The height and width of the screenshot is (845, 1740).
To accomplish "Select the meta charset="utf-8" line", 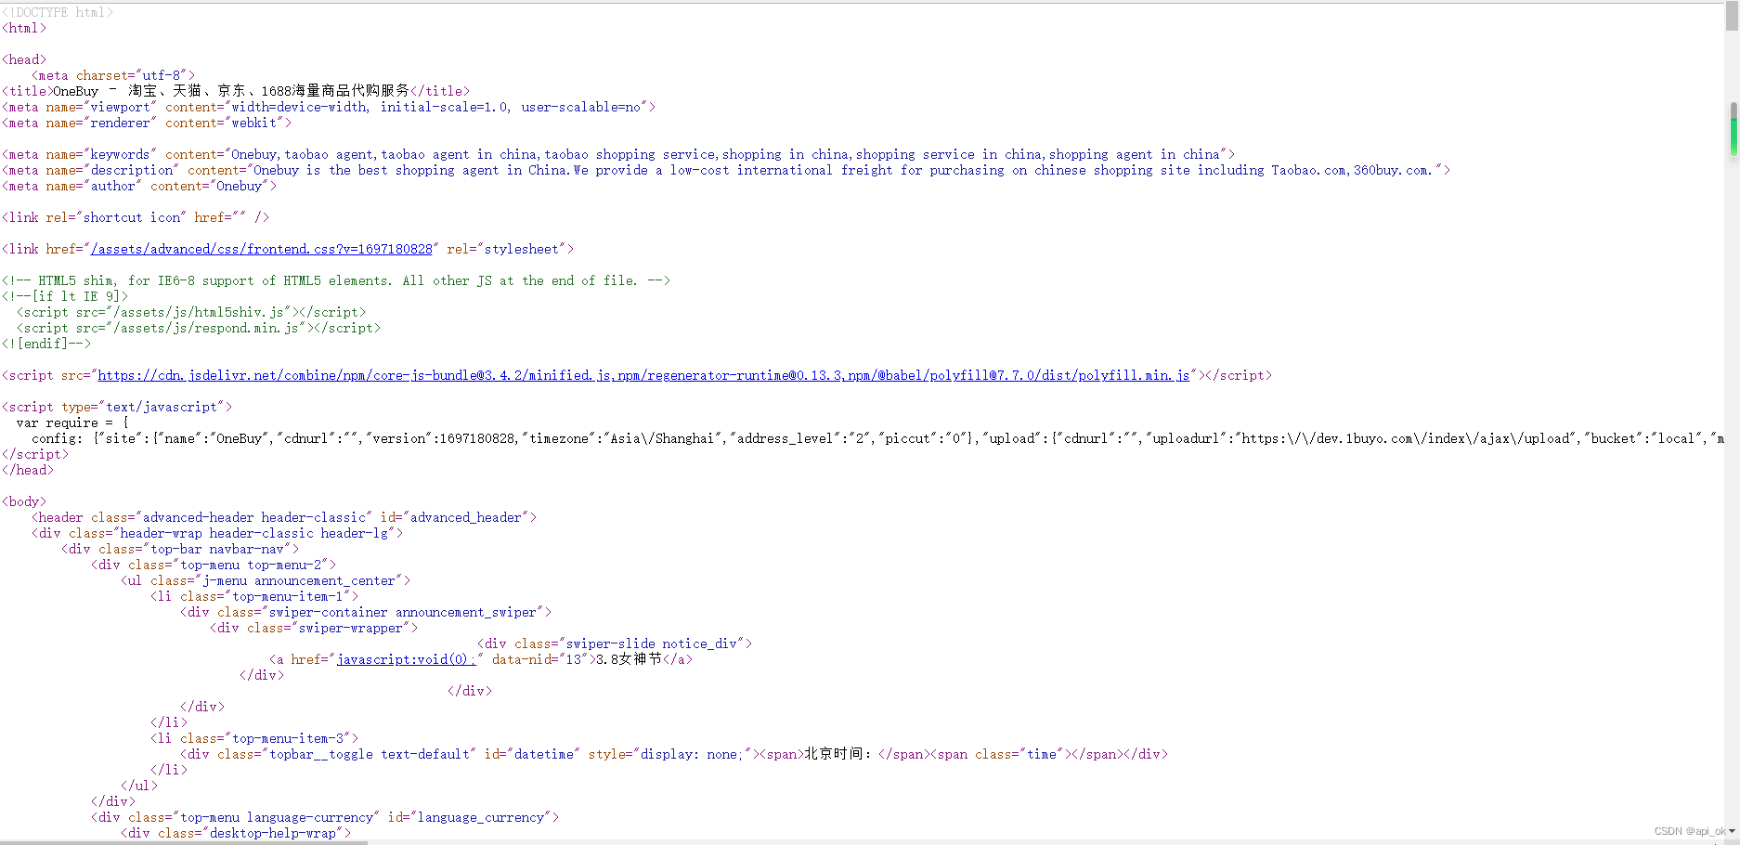I will point(113,75).
